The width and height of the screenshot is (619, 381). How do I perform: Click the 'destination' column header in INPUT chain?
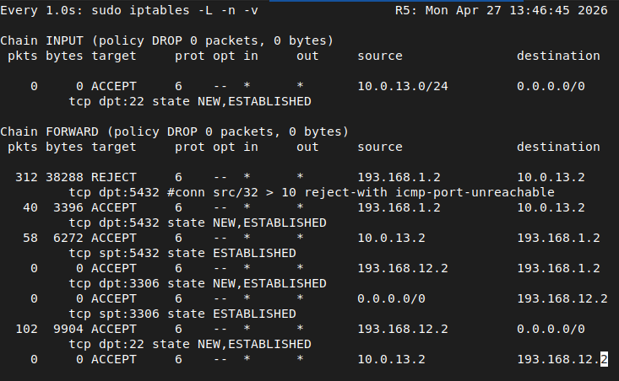tap(558, 56)
